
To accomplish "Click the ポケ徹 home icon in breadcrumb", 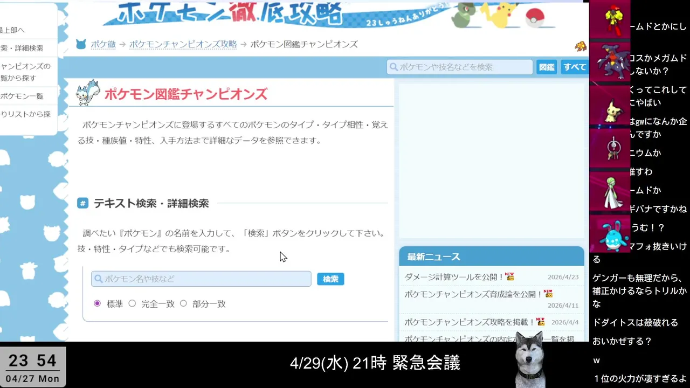I will (81, 44).
